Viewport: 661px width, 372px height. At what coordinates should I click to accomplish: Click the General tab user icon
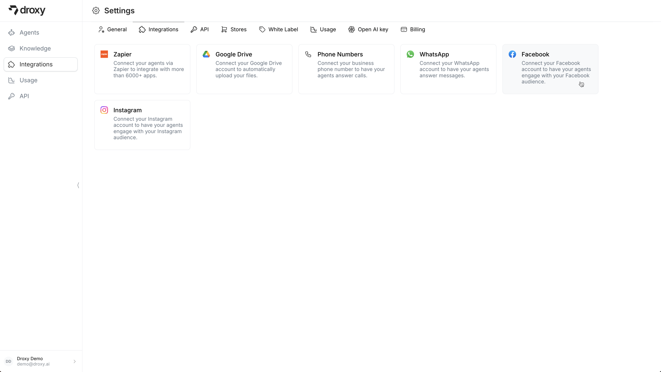click(x=101, y=30)
